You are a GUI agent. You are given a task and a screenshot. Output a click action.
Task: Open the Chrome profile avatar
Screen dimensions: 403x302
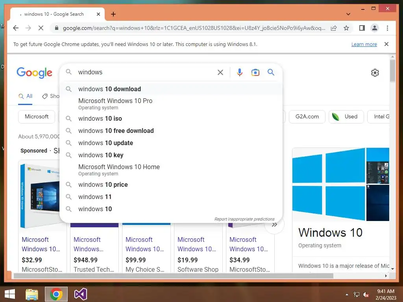375,28
